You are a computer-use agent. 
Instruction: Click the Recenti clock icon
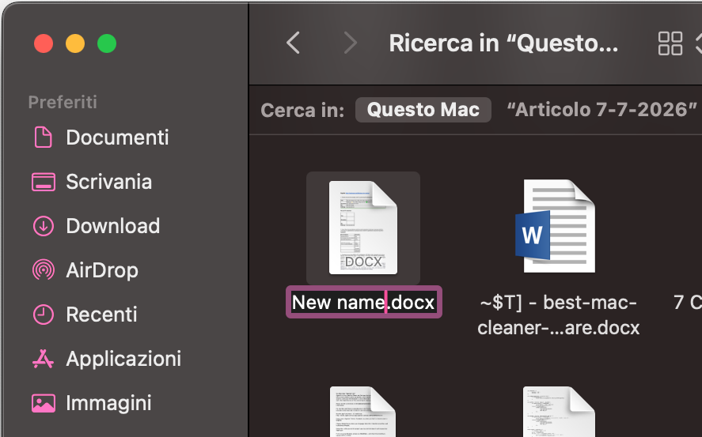(44, 315)
